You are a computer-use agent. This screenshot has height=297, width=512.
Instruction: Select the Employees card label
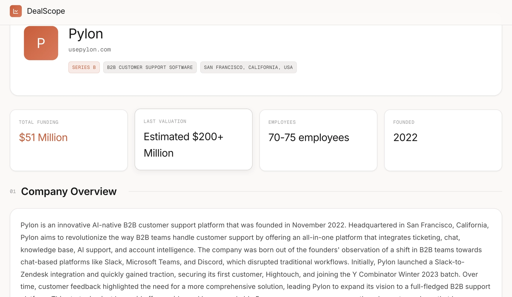282,122
